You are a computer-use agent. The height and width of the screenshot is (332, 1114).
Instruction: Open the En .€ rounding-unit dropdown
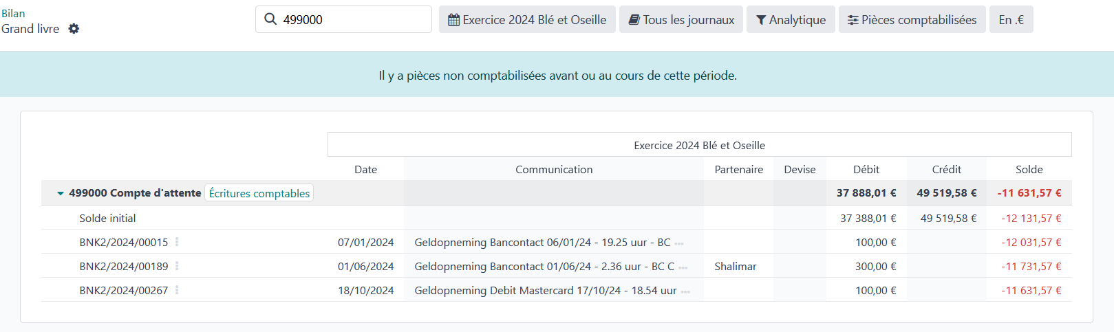click(x=1011, y=20)
